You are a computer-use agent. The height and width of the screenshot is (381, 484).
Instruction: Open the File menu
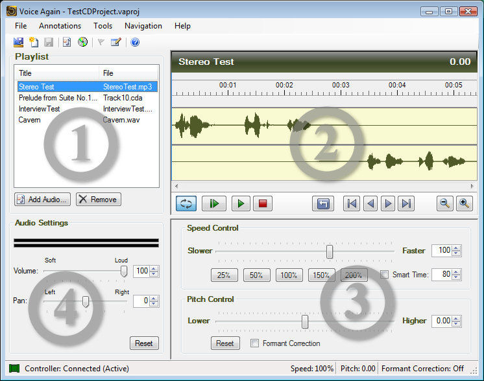coord(21,26)
